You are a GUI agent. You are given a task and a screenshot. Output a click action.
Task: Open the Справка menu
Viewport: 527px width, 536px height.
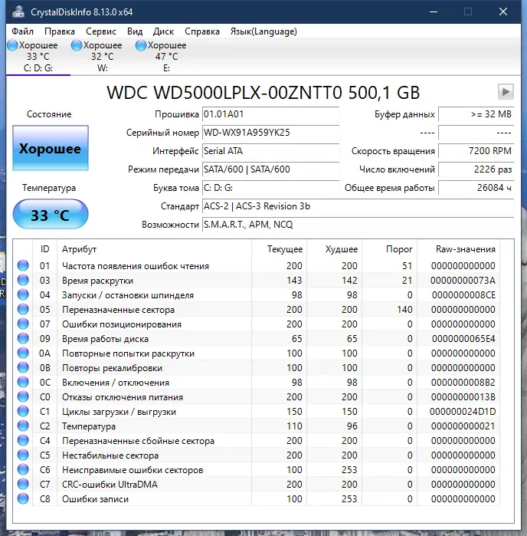pos(202,31)
